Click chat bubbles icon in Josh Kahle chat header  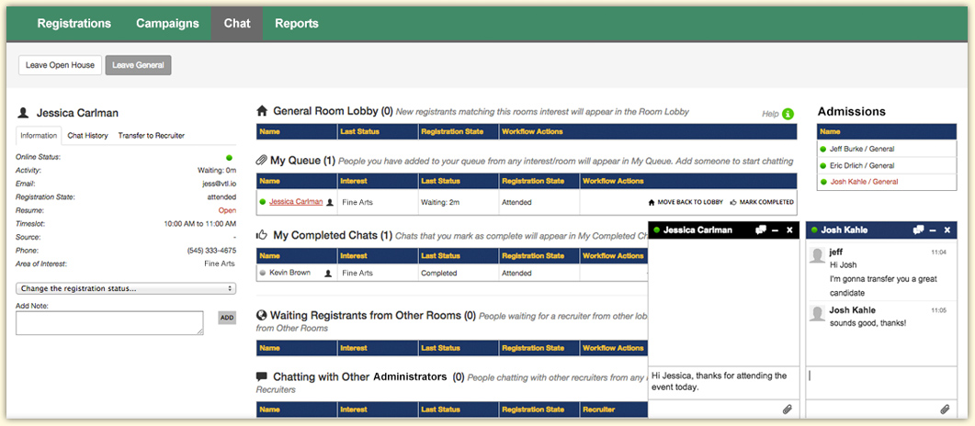pos(918,230)
